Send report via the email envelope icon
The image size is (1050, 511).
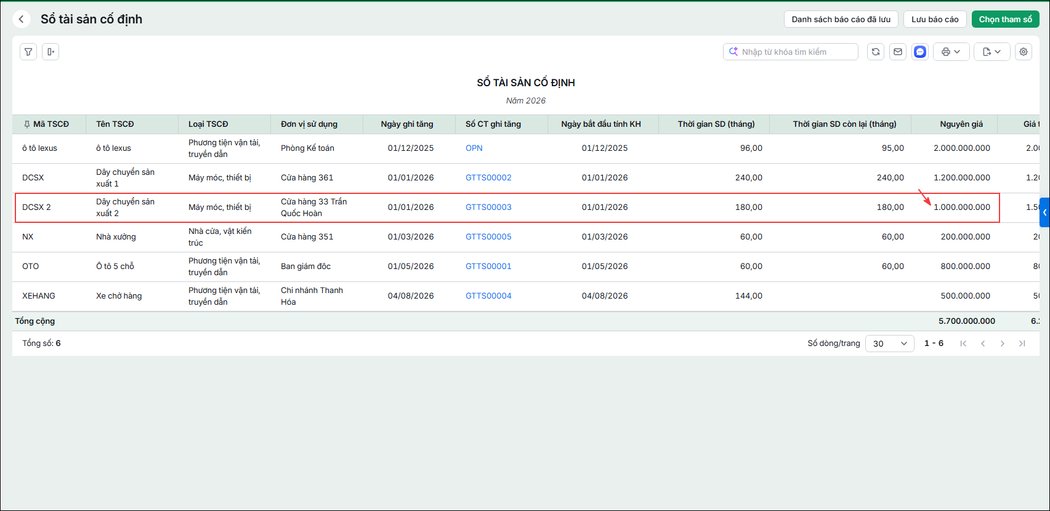click(898, 52)
